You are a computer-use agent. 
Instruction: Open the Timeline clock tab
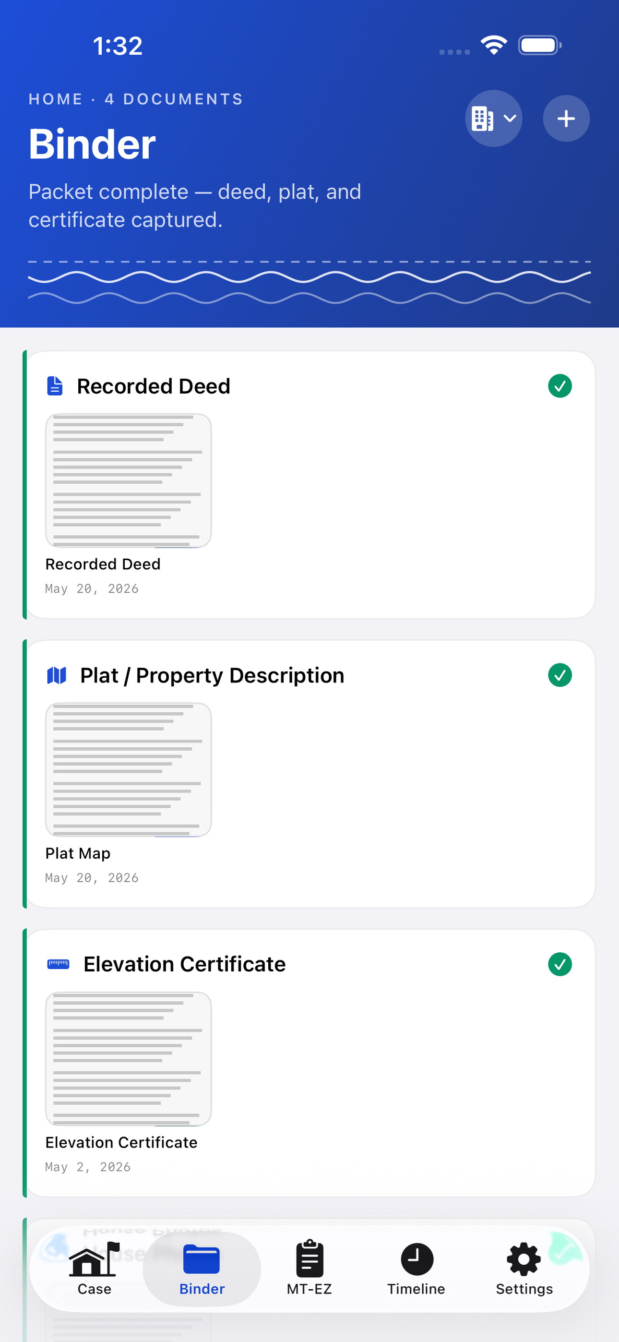click(417, 1268)
